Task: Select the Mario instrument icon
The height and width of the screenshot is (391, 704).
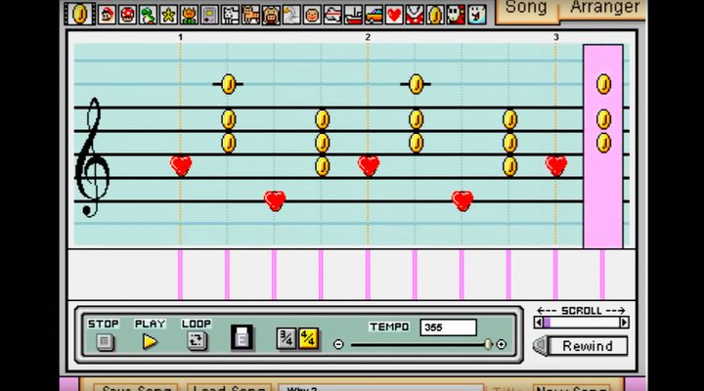Action: (x=107, y=15)
